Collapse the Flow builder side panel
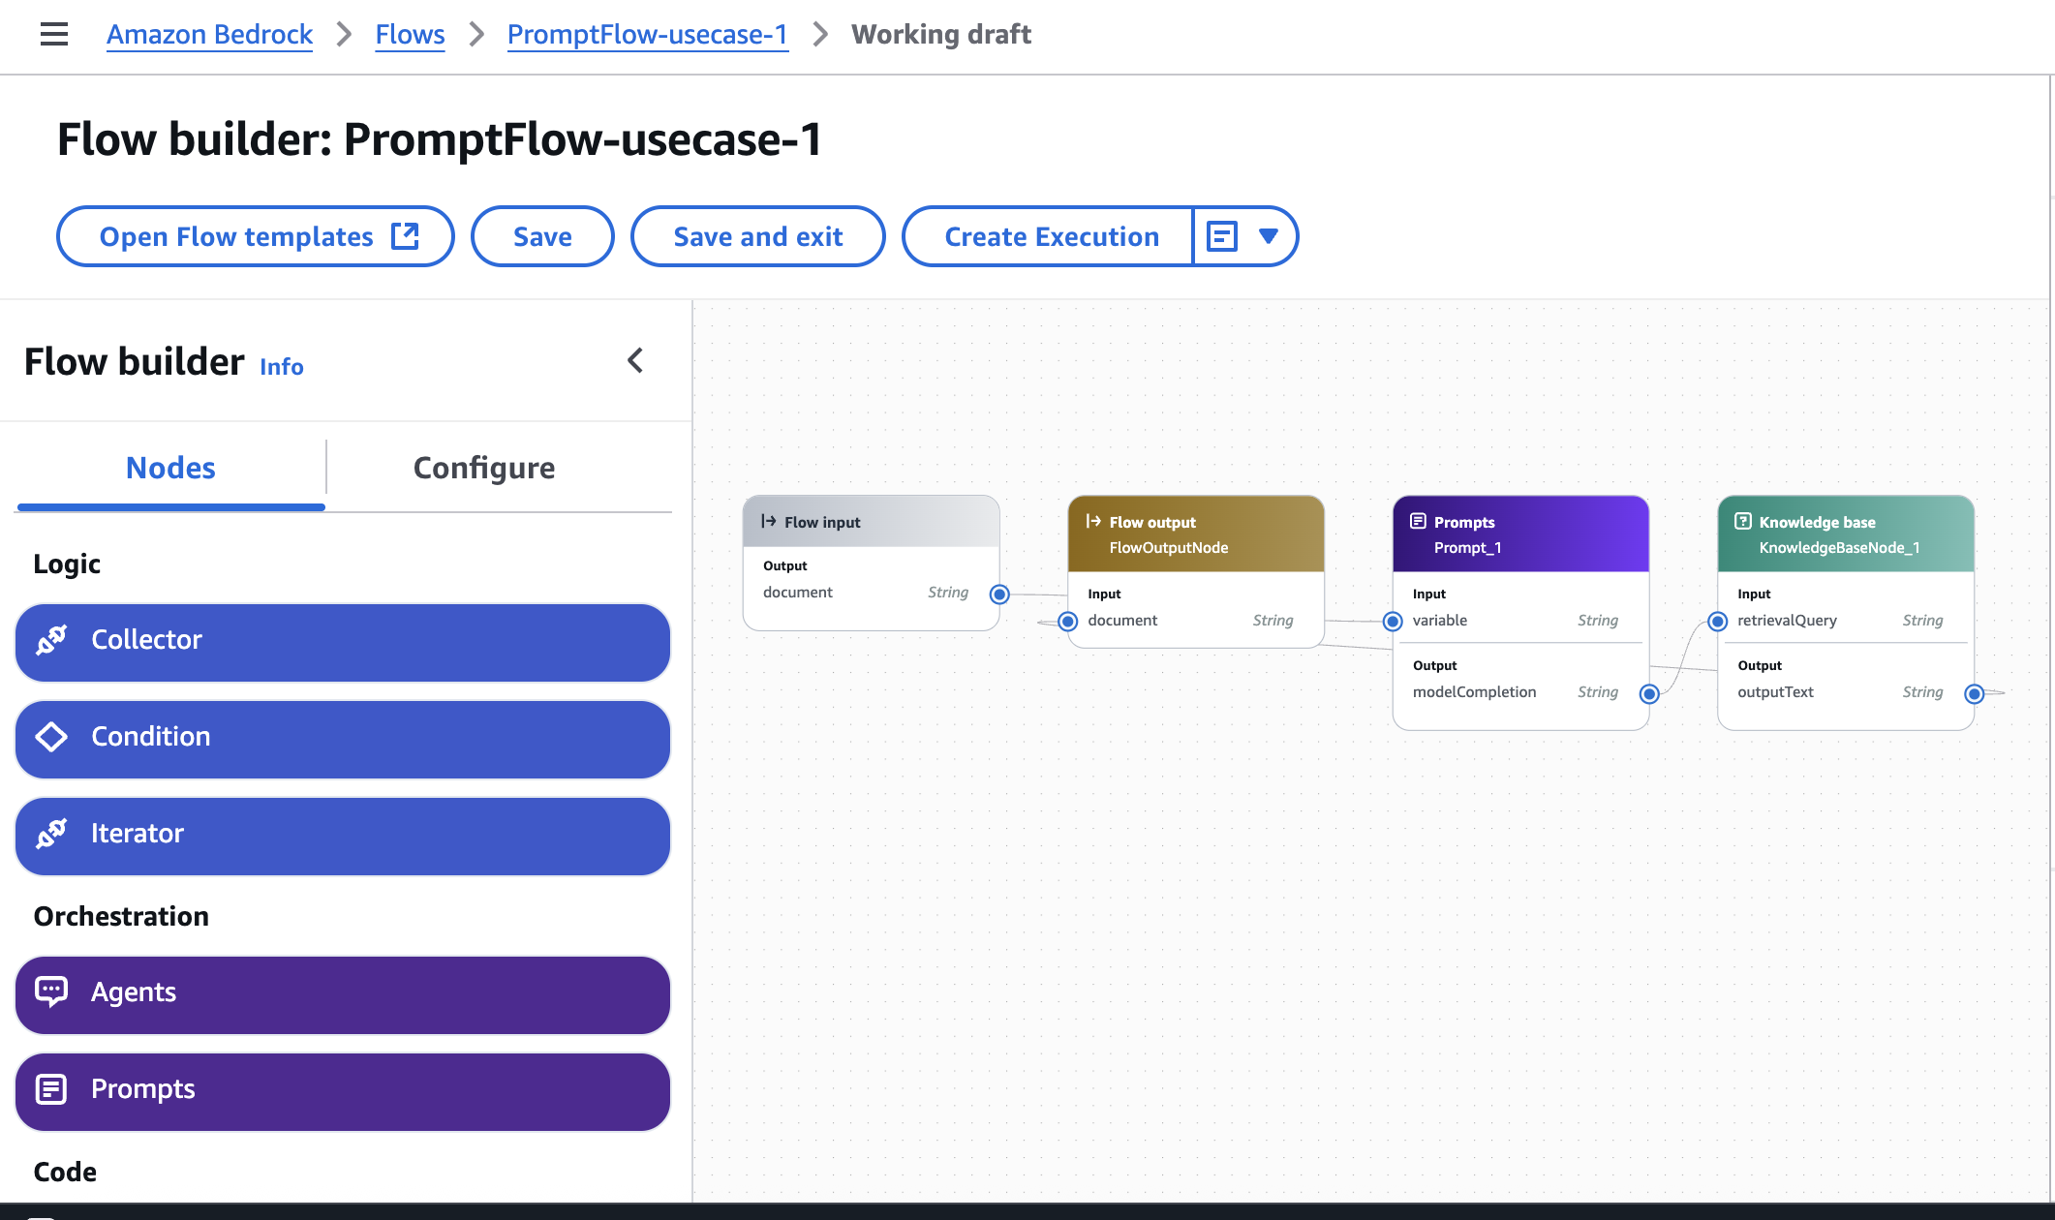The height and width of the screenshot is (1220, 2055). 635,361
